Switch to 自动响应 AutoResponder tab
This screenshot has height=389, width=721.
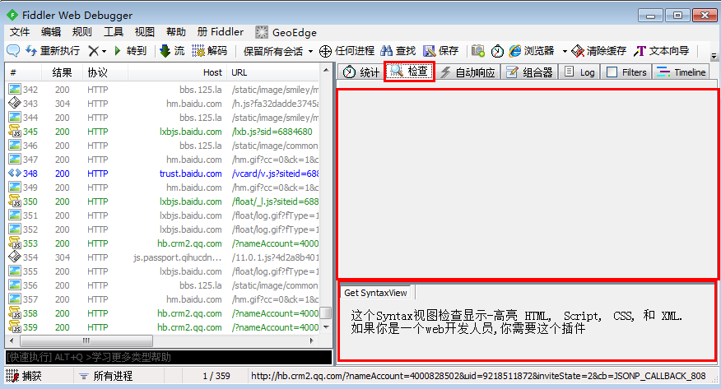pyautogui.click(x=467, y=72)
